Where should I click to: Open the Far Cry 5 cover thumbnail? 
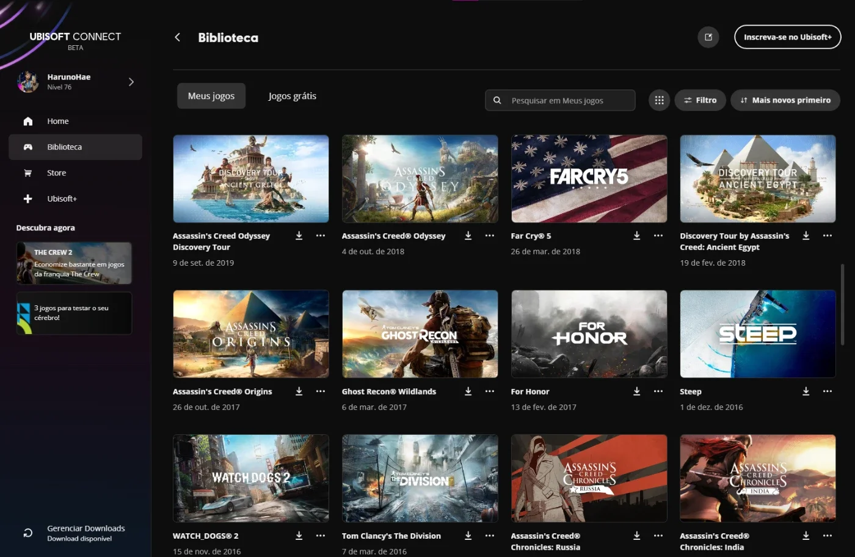click(x=589, y=179)
